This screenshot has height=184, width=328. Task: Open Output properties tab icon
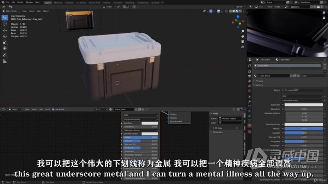(250, 76)
